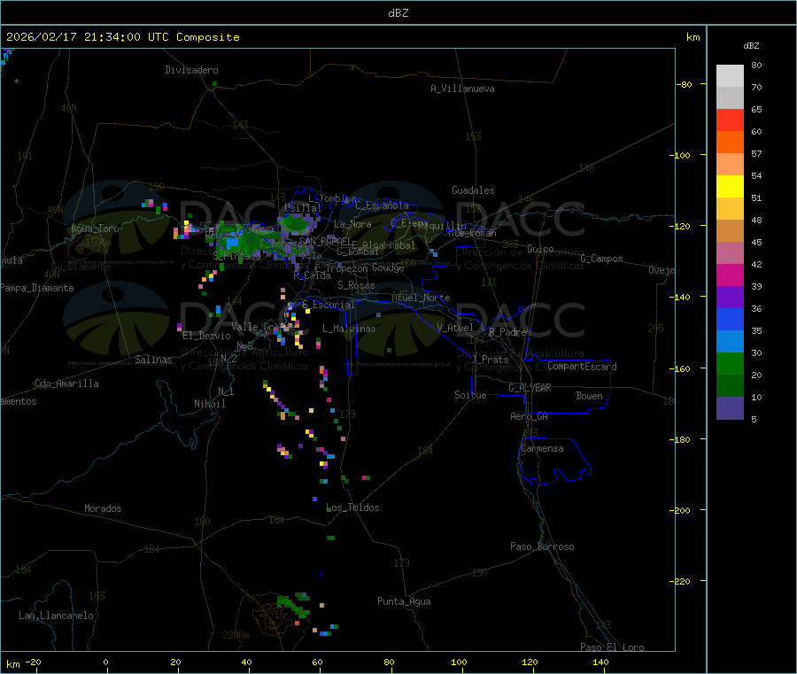Click the R_Padre location label
This screenshot has width=797, height=674.
pyautogui.click(x=507, y=332)
